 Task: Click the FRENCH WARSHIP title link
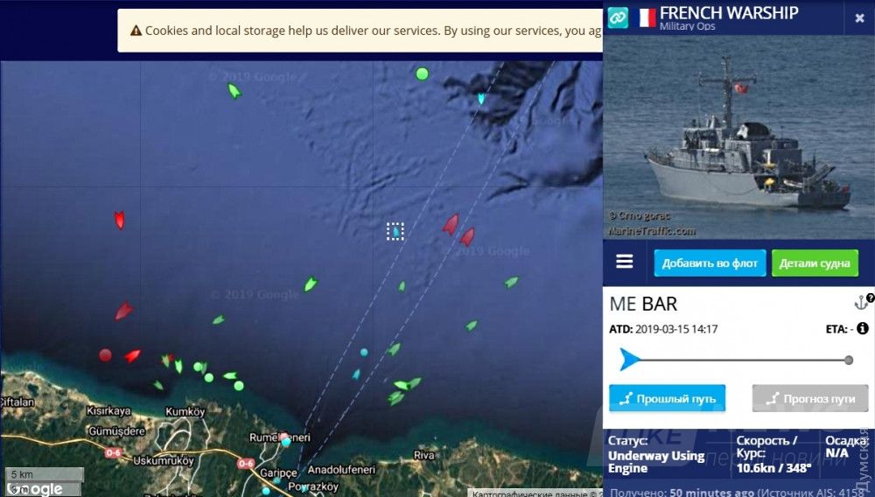pos(729,13)
